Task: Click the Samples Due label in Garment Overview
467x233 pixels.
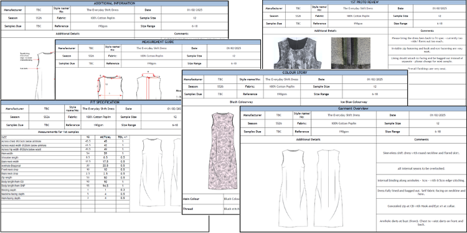Action: pyautogui.click(x=252, y=131)
